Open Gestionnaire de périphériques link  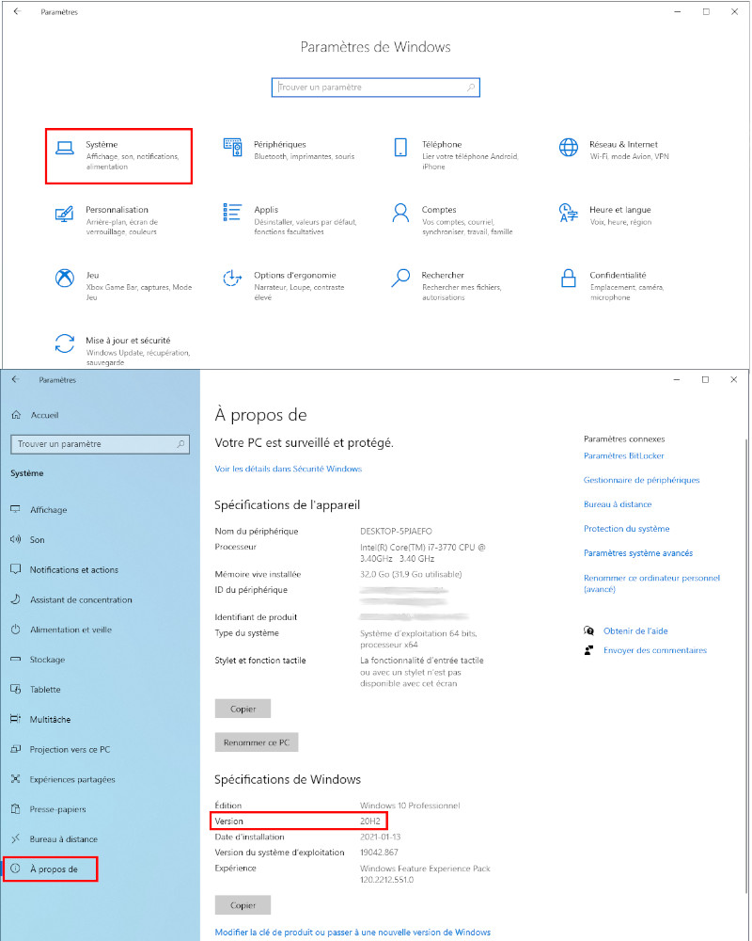pyautogui.click(x=642, y=480)
